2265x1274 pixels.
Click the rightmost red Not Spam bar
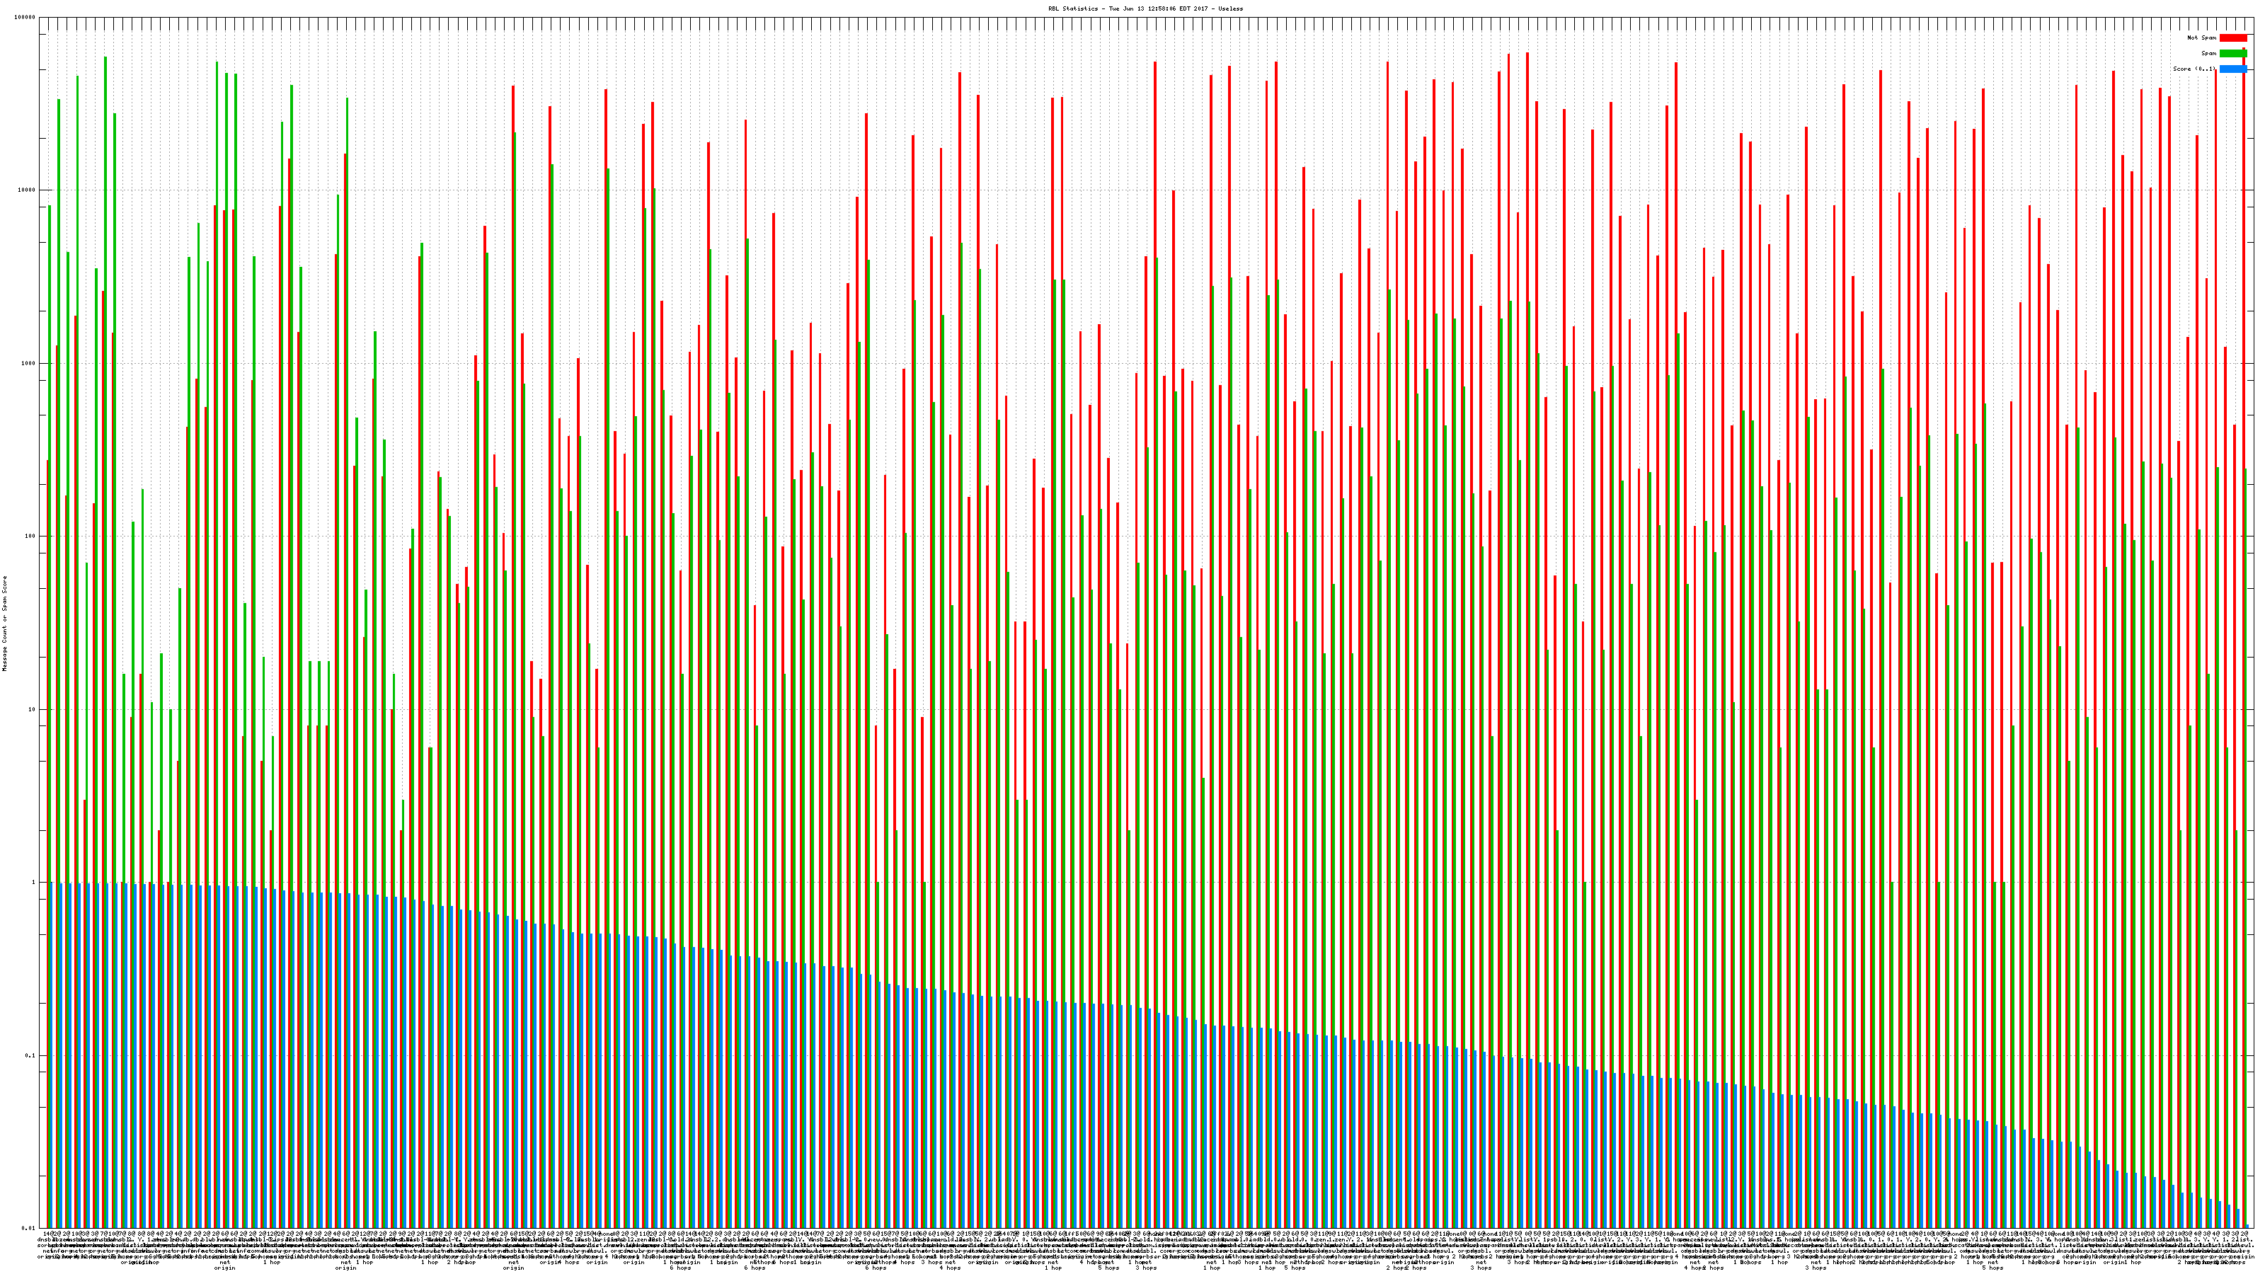pyautogui.click(x=2243, y=527)
